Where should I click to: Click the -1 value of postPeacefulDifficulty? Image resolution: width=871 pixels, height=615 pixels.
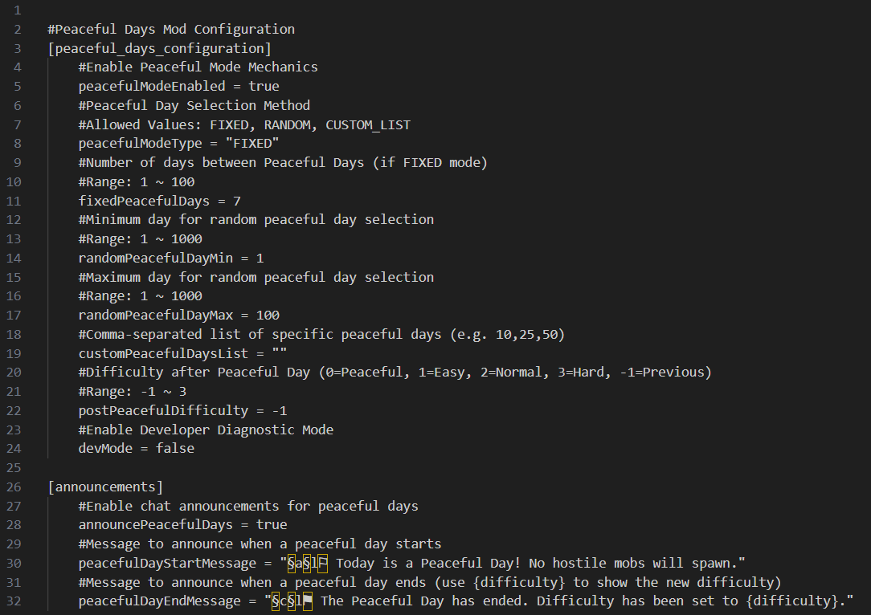coord(279,410)
